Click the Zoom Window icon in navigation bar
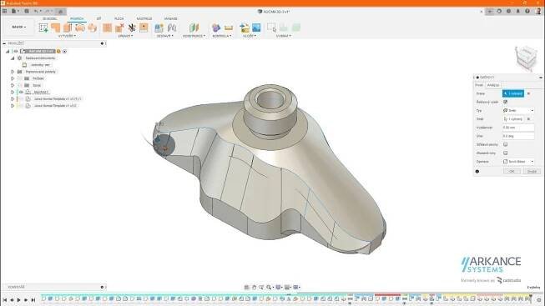Viewport: 545px width, 306px height. pyautogui.click(x=261, y=288)
